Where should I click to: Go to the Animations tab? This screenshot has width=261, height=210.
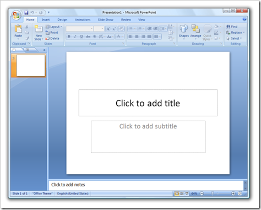click(83, 20)
